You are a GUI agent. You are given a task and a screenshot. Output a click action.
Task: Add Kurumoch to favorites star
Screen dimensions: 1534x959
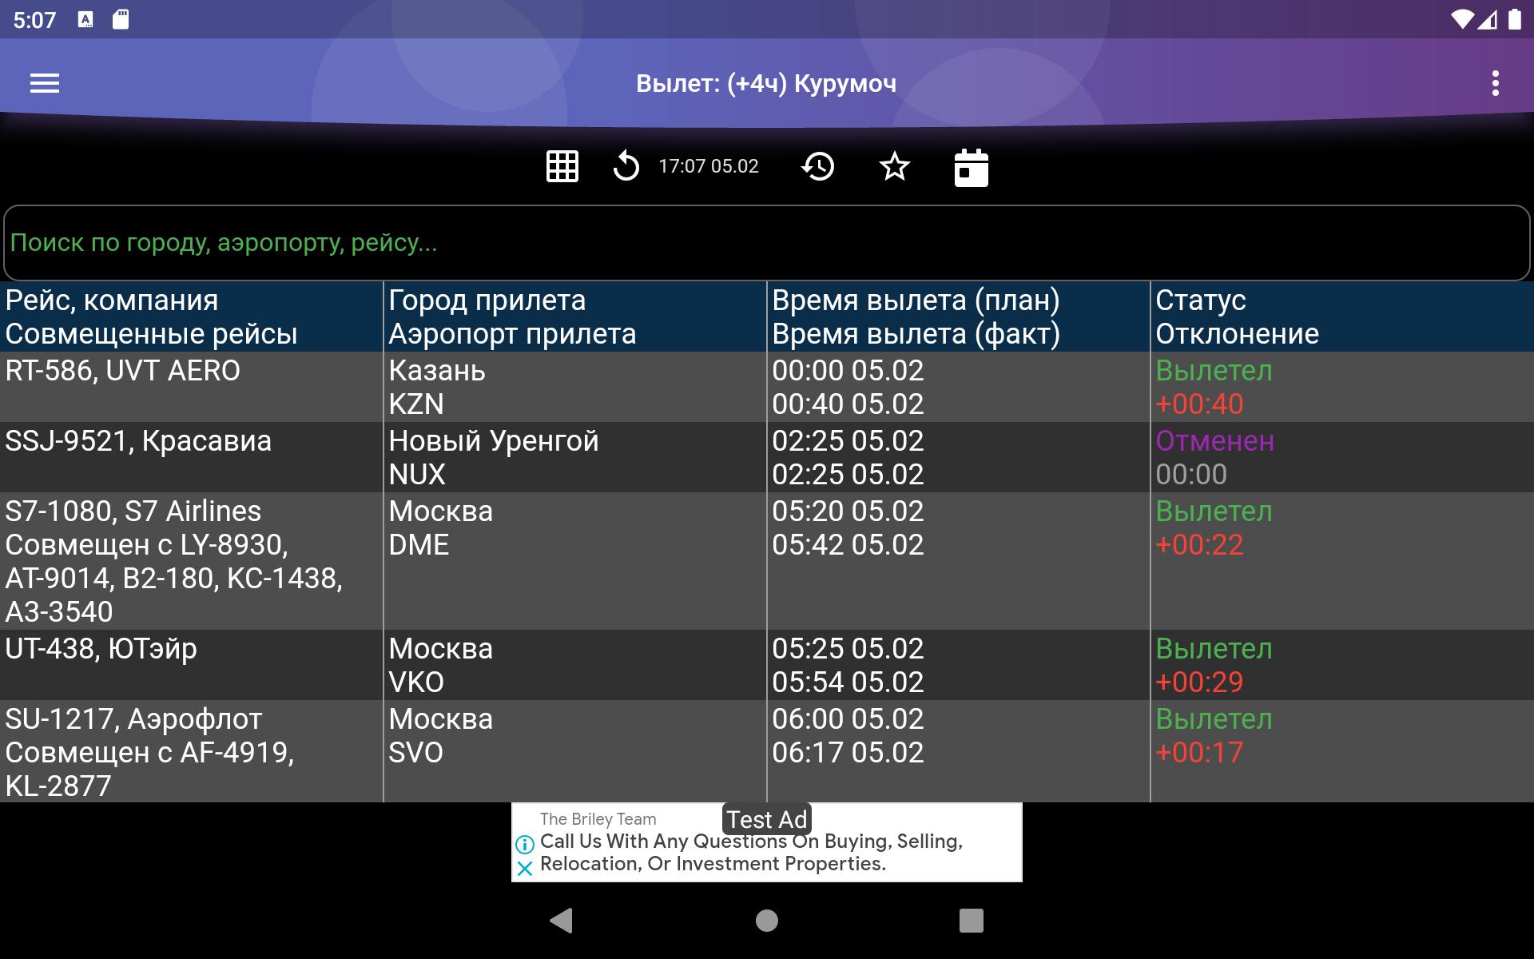(x=894, y=166)
